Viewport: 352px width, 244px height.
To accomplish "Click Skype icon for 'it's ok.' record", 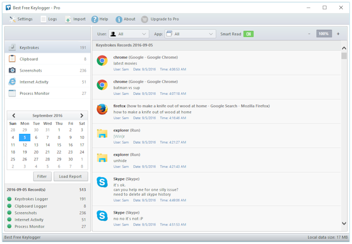I will 102,182.
